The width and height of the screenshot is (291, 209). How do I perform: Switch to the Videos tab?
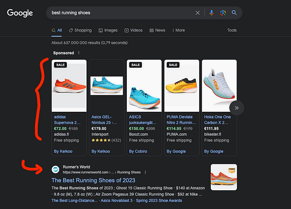tap(133, 30)
